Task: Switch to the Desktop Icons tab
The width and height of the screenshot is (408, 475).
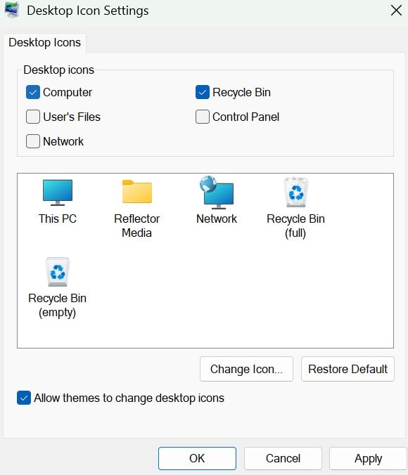Action: [x=44, y=42]
